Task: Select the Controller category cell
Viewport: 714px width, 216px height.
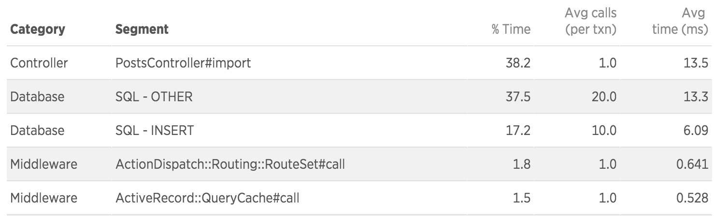Action: (39, 63)
